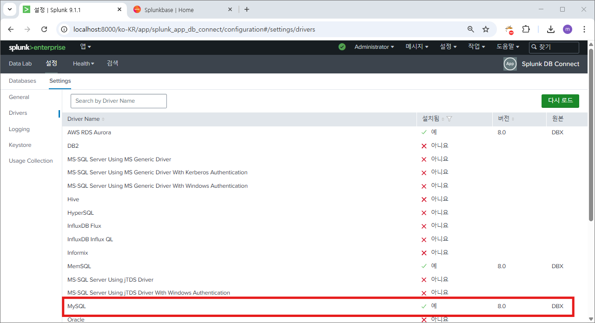Click the green health status check icon

tap(342, 47)
